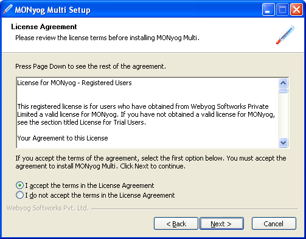Image resolution: width=306 pixels, height=239 pixels.
Task: Click 'Please review the license terms' subtitle
Action: click(107, 38)
